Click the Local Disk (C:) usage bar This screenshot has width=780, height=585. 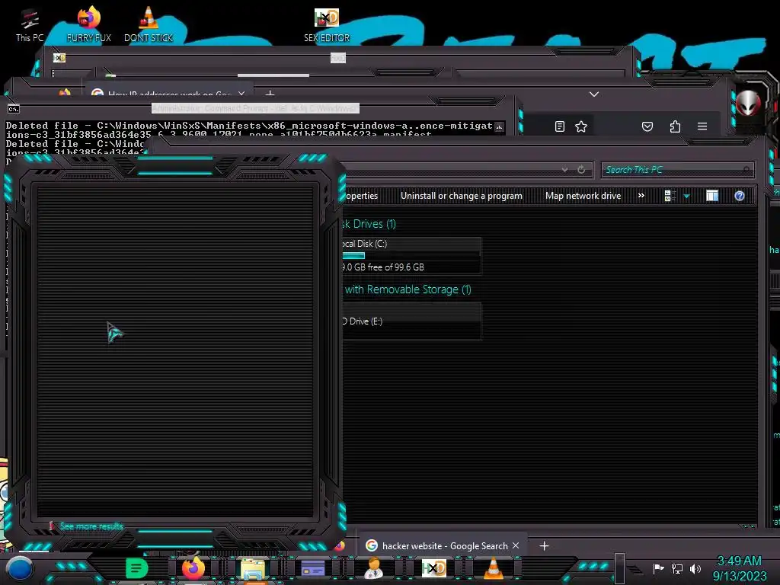coord(411,255)
